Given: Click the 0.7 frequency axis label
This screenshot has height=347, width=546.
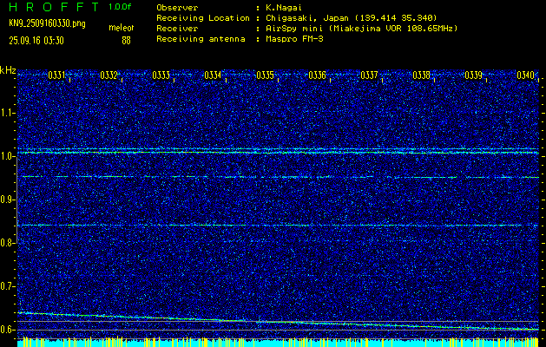Looking at the screenshot, I should pos(8,286).
